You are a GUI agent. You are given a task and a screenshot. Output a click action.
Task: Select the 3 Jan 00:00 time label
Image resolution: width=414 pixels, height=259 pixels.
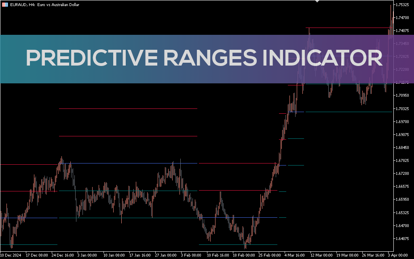point(87,255)
